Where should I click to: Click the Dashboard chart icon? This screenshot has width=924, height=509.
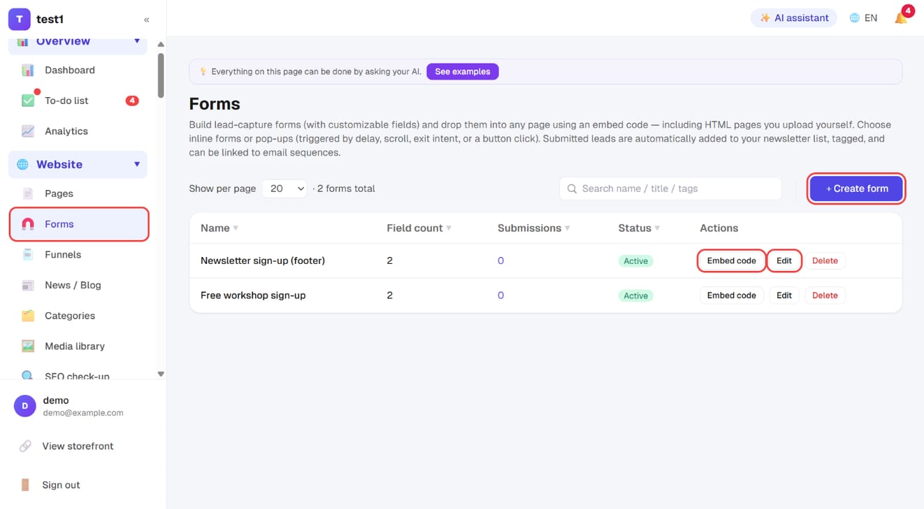(28, 70)
